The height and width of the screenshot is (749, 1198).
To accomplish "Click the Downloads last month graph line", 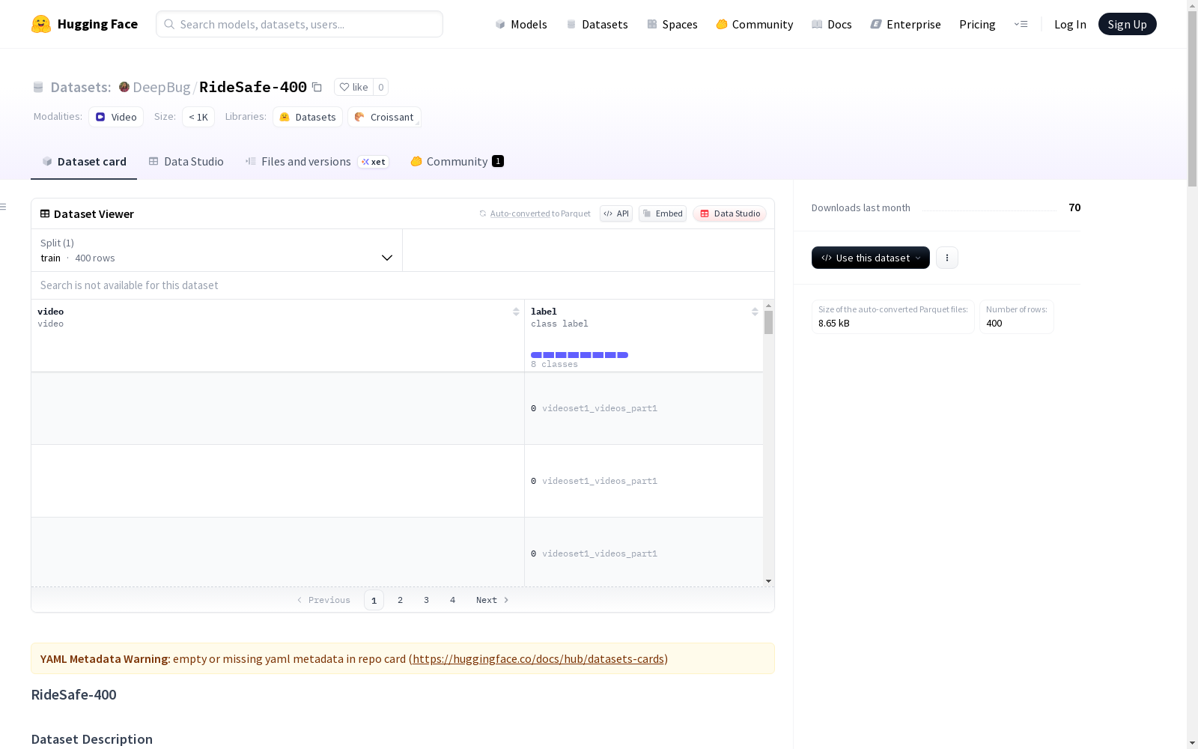I will [x=989, y=210].
